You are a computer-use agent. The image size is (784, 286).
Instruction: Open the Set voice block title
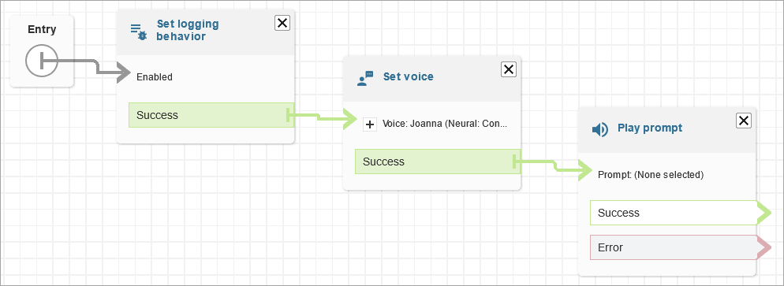click(408, 76)
